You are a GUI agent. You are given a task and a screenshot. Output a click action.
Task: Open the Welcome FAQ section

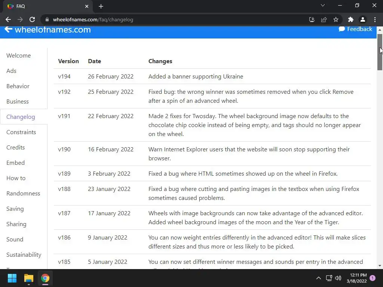[x=19, y=56]
